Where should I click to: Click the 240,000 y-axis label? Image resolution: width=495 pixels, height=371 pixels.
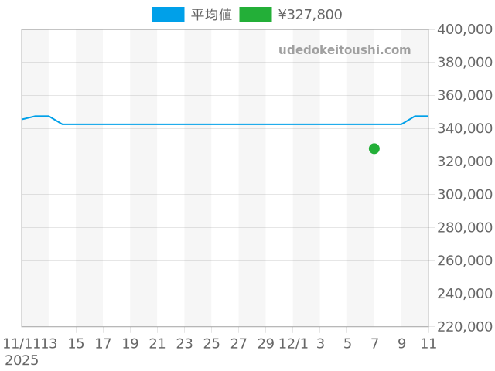(465, 294)
